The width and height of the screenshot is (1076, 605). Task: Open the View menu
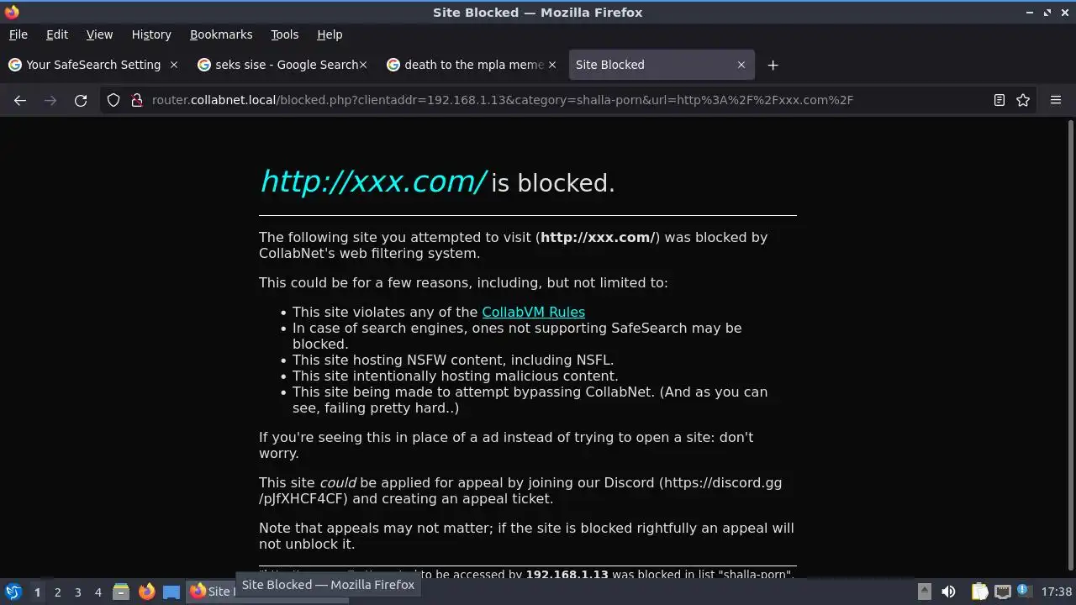pos(99,34)
